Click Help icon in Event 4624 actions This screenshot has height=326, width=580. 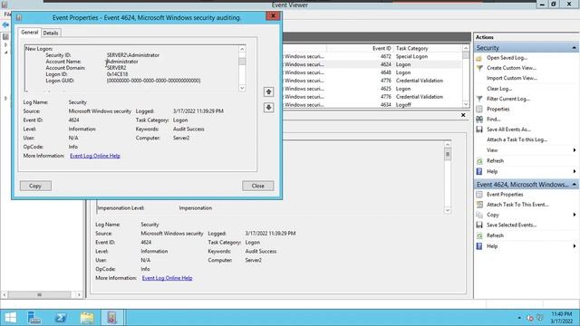pos(479,246)
